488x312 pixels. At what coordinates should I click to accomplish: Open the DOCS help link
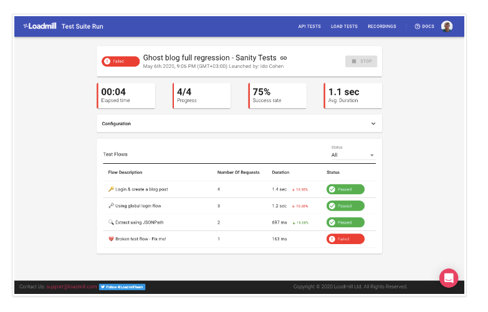(x=424, y=26)
